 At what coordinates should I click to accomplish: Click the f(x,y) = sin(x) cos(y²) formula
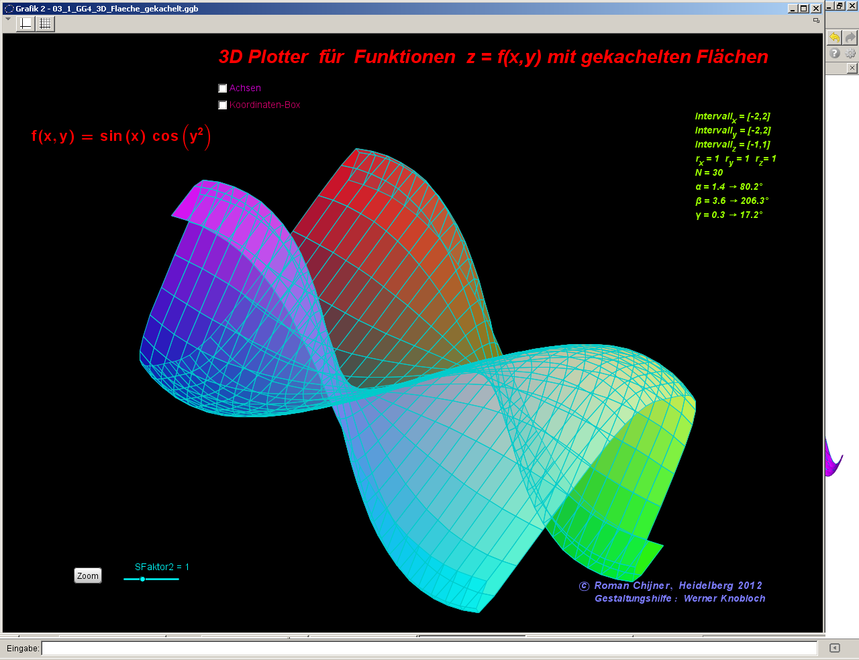(121, 136)
